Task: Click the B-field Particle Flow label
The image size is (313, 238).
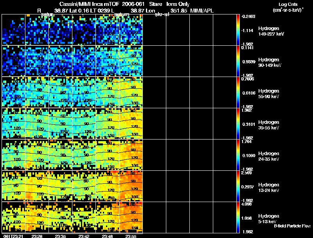Action: coord(292,226)
